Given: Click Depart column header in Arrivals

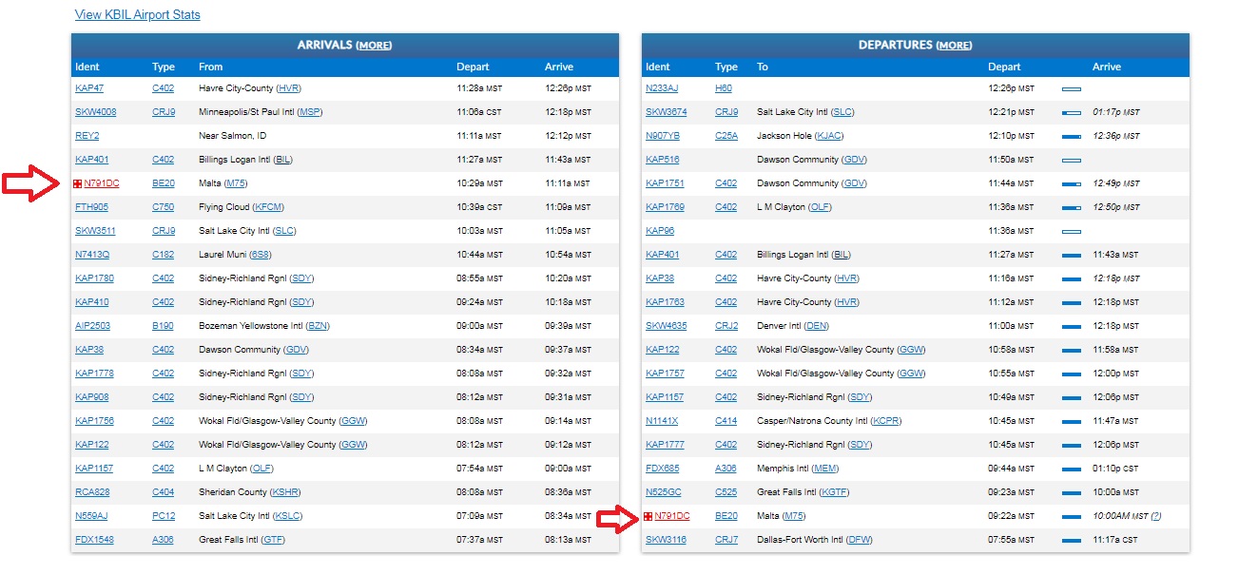Looking at the screenshot, I should point(473,67).
